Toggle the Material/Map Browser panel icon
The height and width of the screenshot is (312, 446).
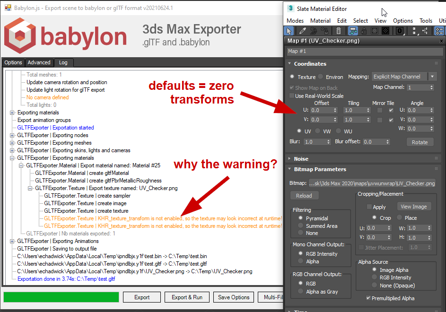pos(438,30)
